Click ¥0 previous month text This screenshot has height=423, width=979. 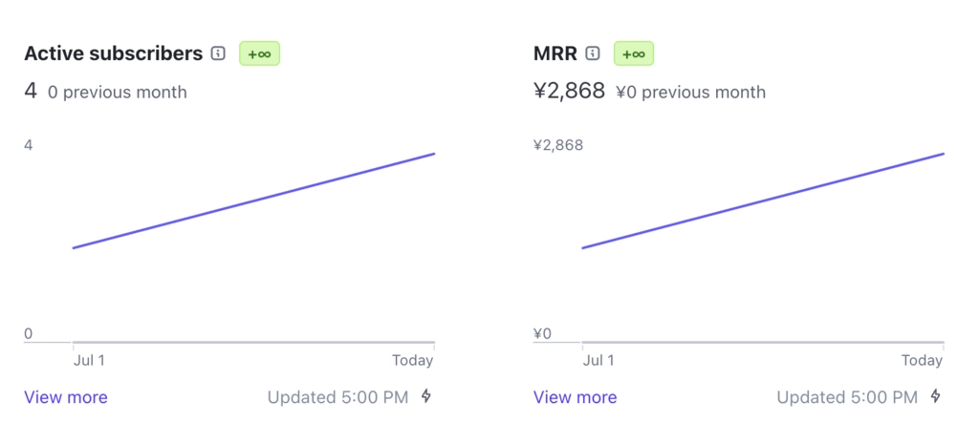click(x=690, y=93)
